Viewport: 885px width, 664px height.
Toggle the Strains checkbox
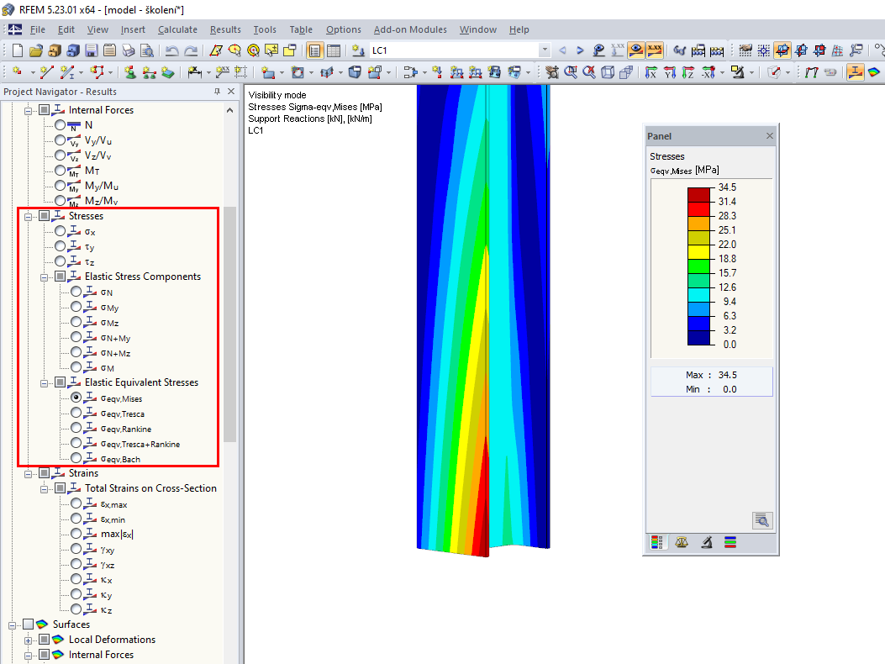[x=44, y=472]
